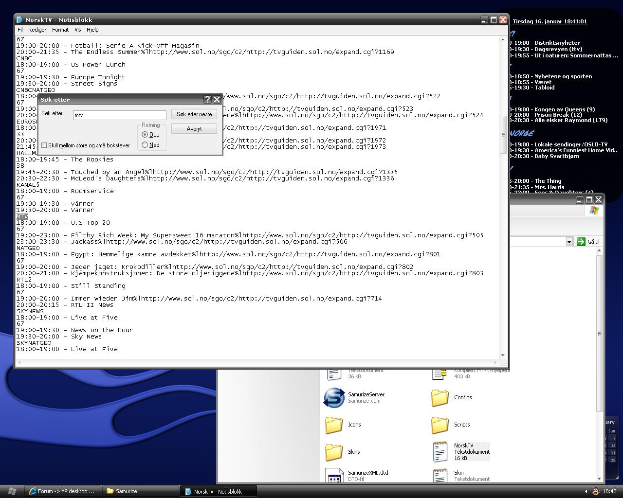This screenshot has width=623, height=498.
Task: Switch to Forum XP desktop taskbar button
Action: coord(62,491)
